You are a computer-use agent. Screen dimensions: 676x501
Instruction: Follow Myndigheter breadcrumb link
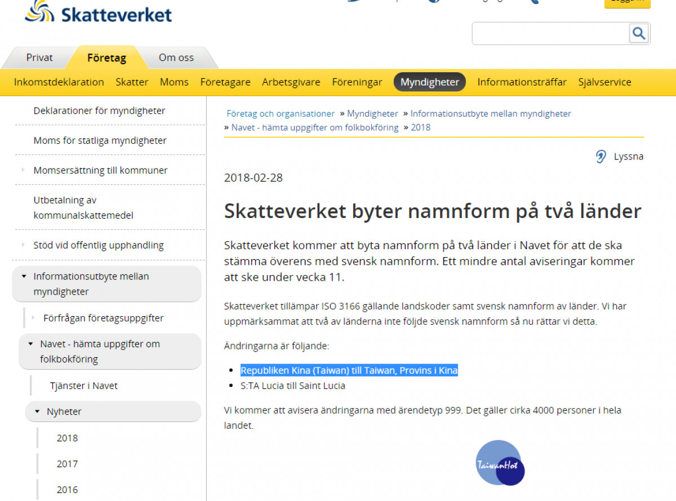[x=372, y=114]
